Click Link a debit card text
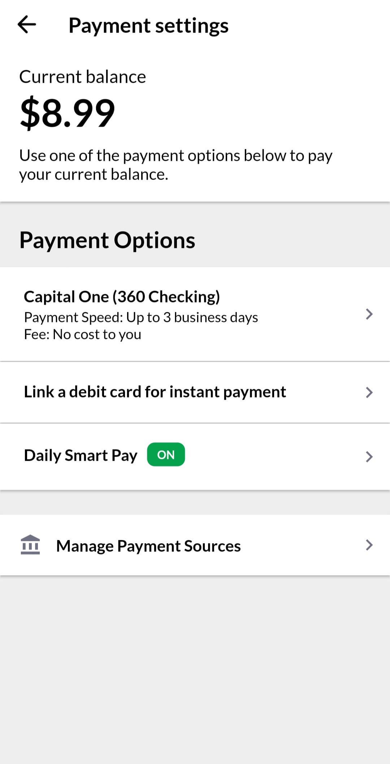390x764 pixels. pyautogui.click(x=155, y=392)
